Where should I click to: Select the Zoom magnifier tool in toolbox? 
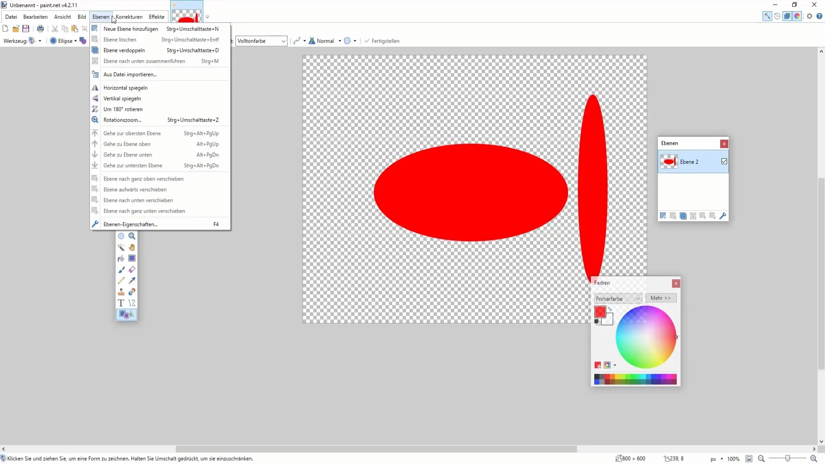[x=132, y=236]
